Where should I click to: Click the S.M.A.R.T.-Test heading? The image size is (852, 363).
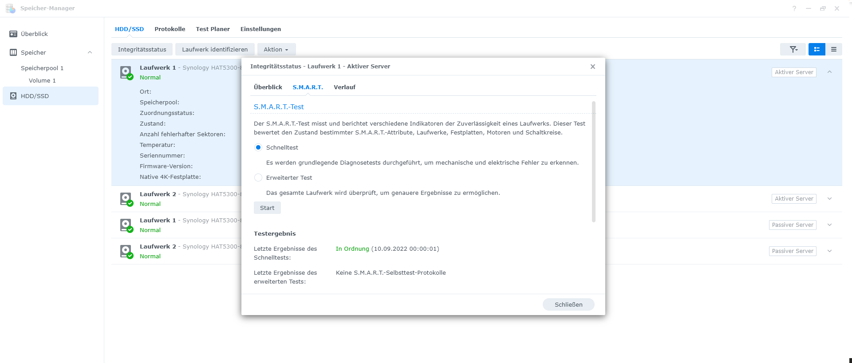(x=279, y=107)
